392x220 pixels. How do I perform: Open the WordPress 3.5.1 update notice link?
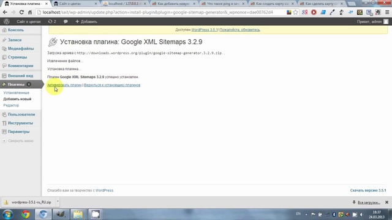[204, 30]
